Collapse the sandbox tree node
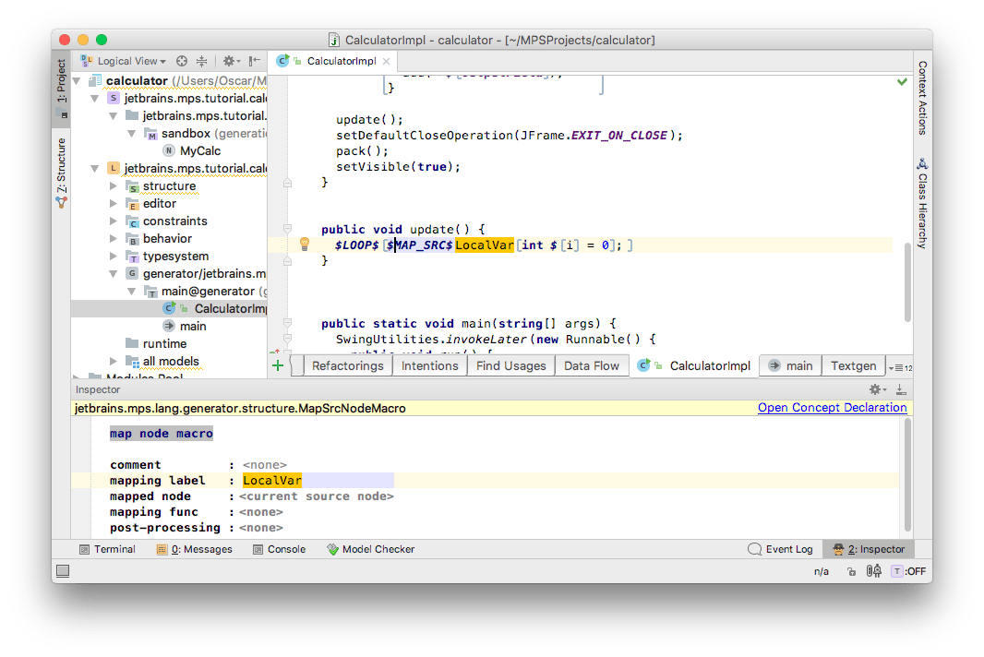 click(132, 134)
